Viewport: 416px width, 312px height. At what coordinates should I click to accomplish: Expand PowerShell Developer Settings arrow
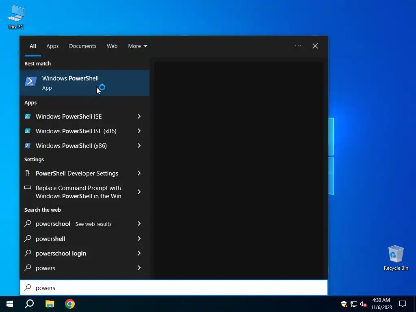point(139,173)
